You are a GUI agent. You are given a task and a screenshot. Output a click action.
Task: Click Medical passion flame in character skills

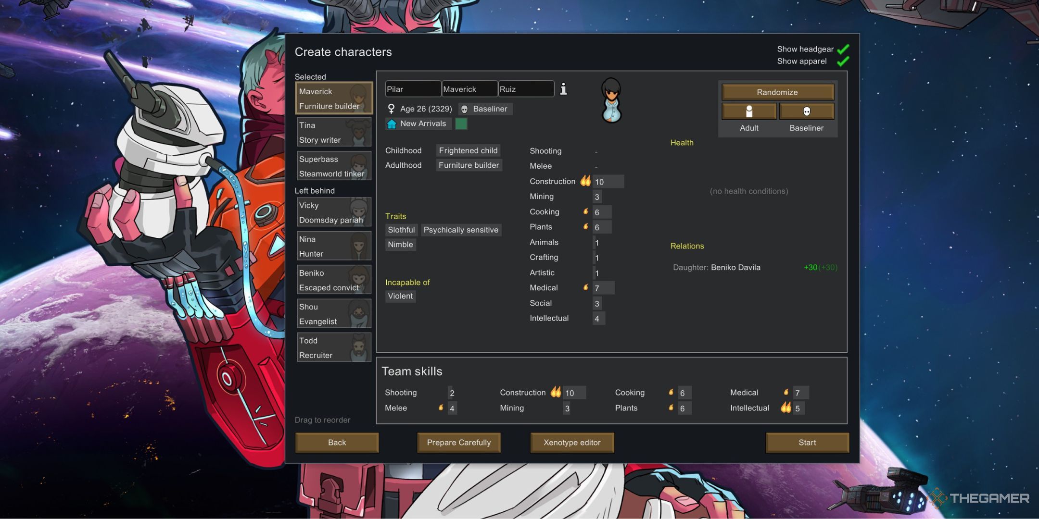(585, 287)
